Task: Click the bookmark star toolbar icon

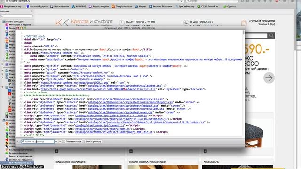Action: pos(242,1)
